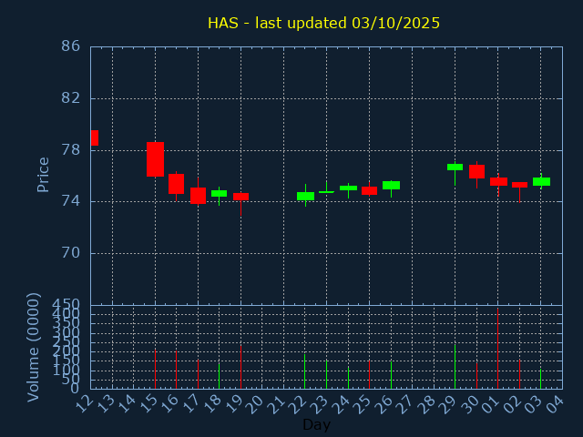Click day label 14 on the x-axis
The width and height of the screenshot is (583, 437).
pos(128,404)
